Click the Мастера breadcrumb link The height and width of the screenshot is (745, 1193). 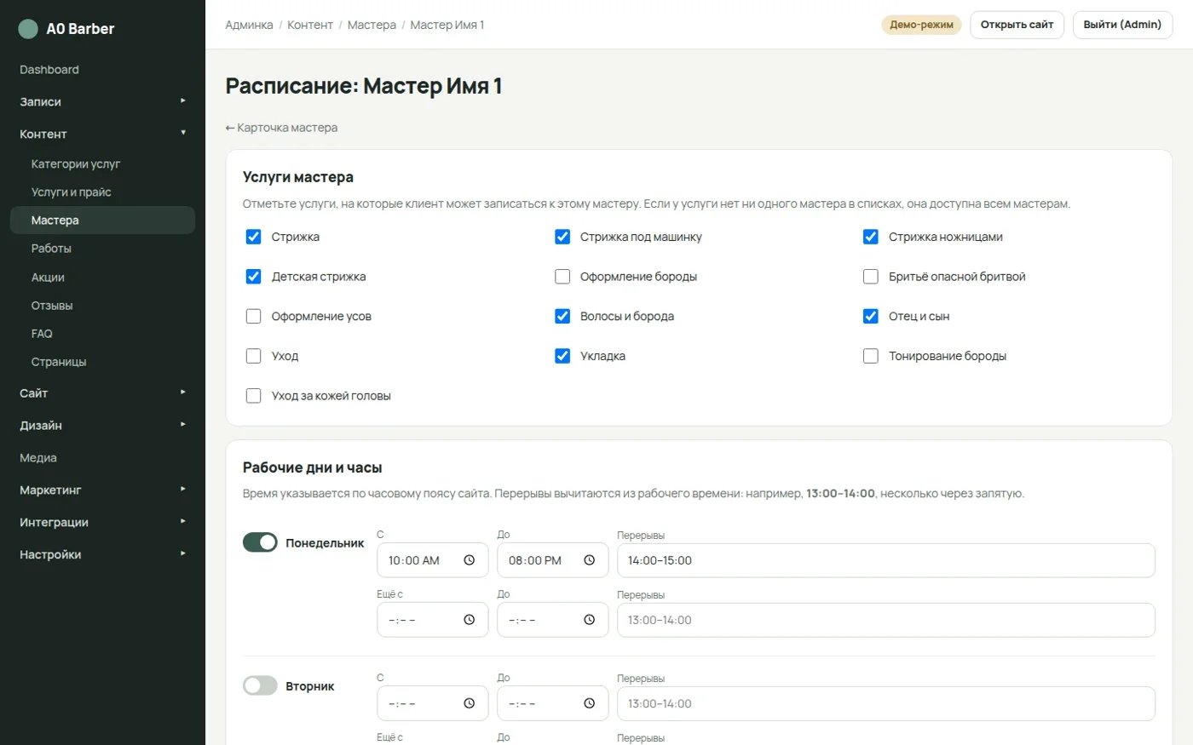(372, 25)
